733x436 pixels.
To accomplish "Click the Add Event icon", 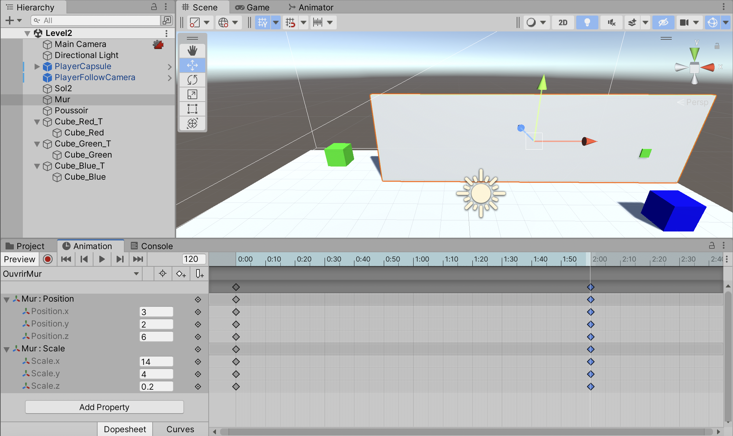I will click(x=199, y=274).
